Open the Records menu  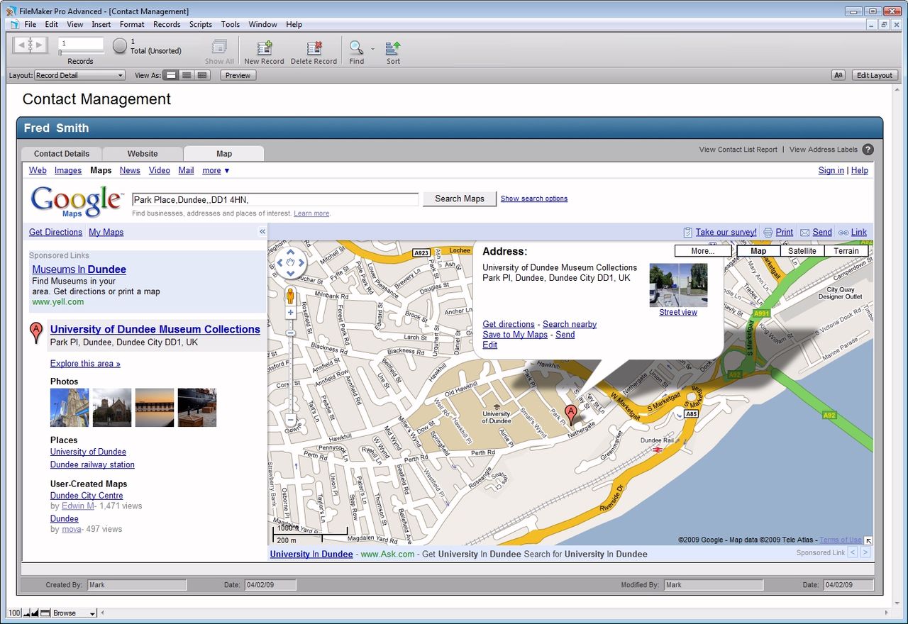167,24
